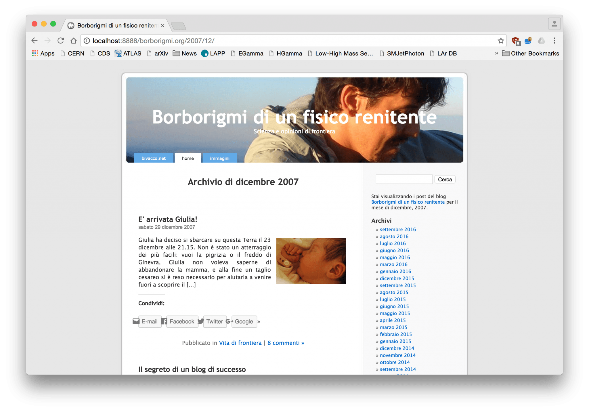This screenshot has height=412, width=589.
Task: Reload the page with the refresh icon
Action: (x=60, y=41)
